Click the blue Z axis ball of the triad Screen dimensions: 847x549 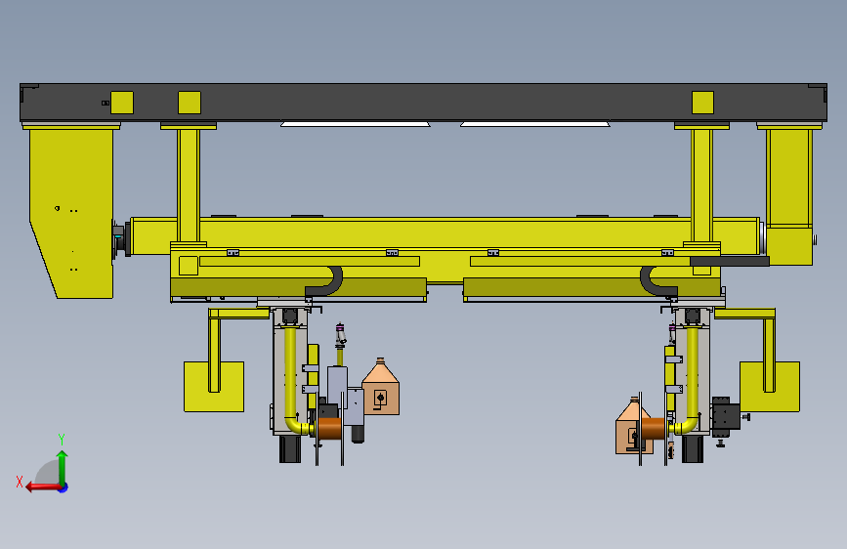click(64, 487)
